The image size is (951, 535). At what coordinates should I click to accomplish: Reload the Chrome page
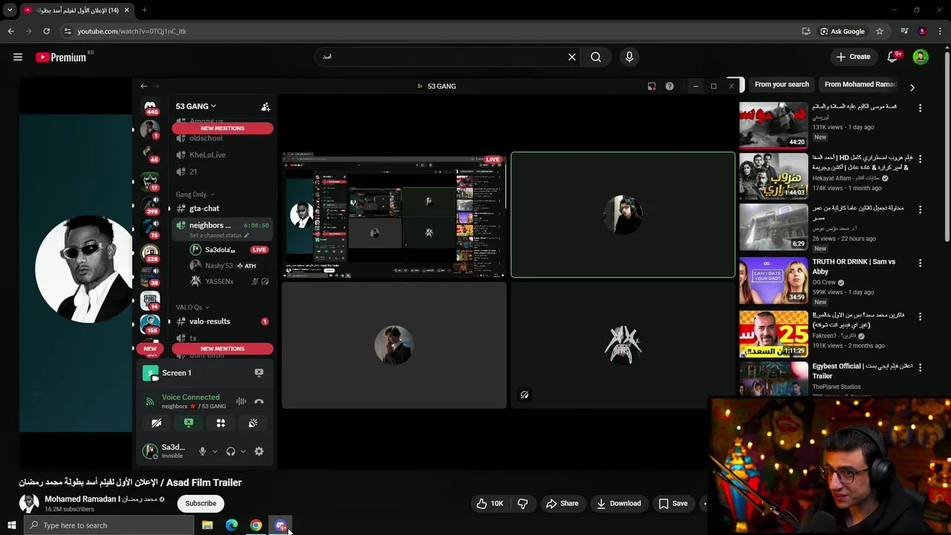(x=46, y=31)
